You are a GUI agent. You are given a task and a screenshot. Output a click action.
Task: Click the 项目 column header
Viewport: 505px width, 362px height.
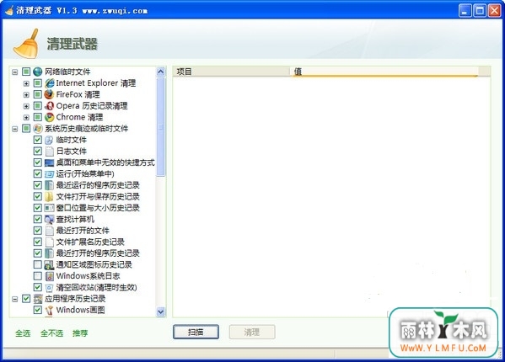click(x=231, y=72)
